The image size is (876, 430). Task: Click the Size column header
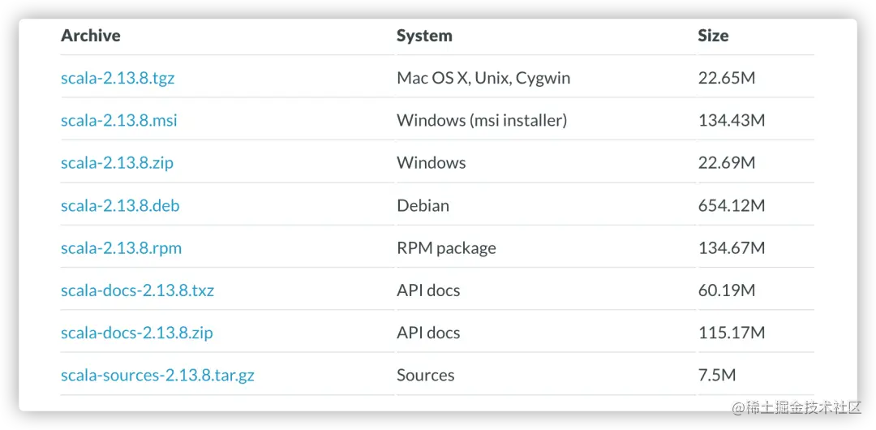pyautogui.click(x=713, y=36)
